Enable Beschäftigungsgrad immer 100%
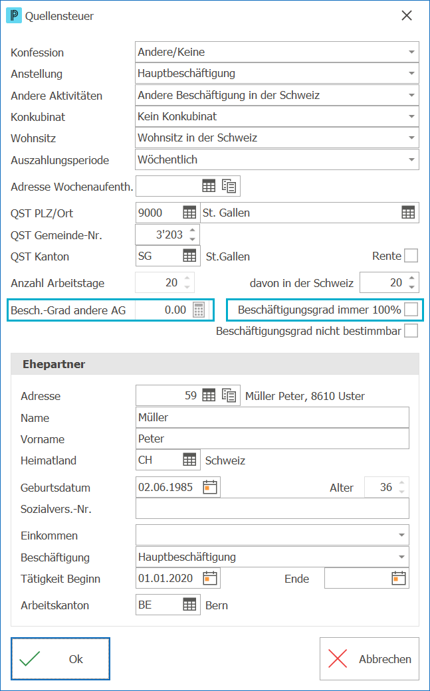Screen dimensions: 430x691 411,310
